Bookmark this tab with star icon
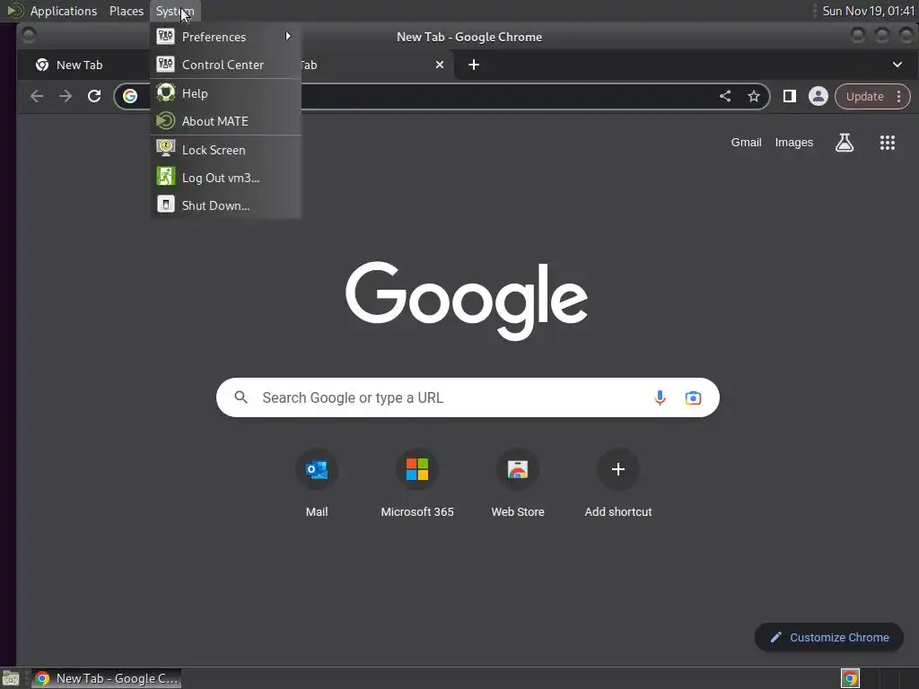This screenshot has height=689, width=919. click(x=754, y=96)
